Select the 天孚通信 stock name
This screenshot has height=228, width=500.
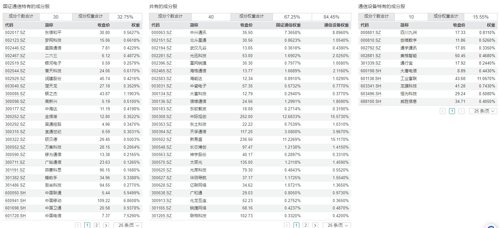pyautogui.click(x=198, y=132)
